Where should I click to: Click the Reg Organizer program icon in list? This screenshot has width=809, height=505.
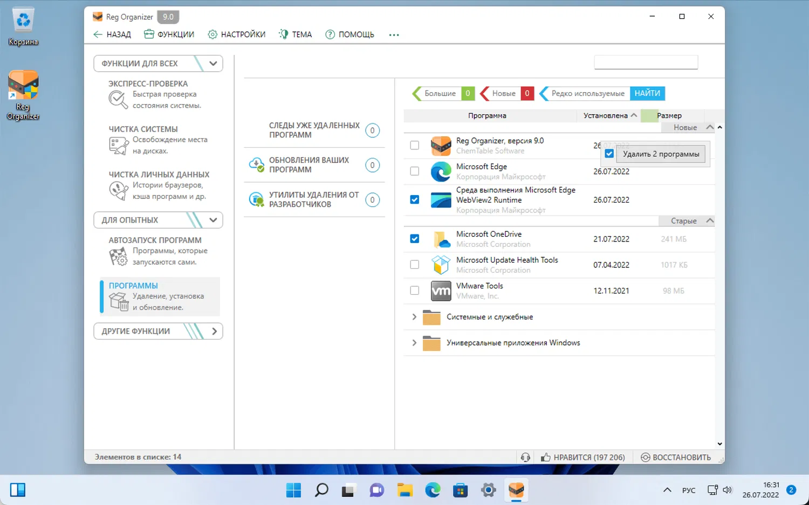click(x=441, y=146)
